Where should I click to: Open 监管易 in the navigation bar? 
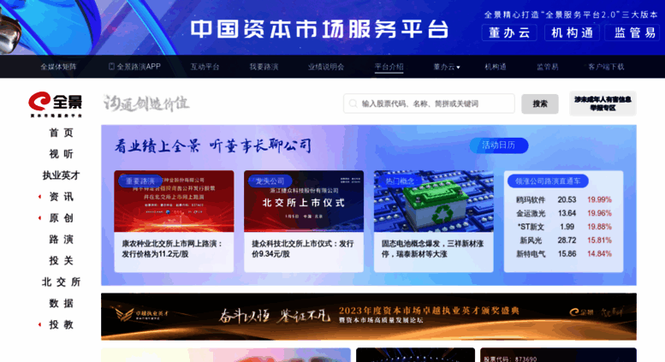[548, 67]
